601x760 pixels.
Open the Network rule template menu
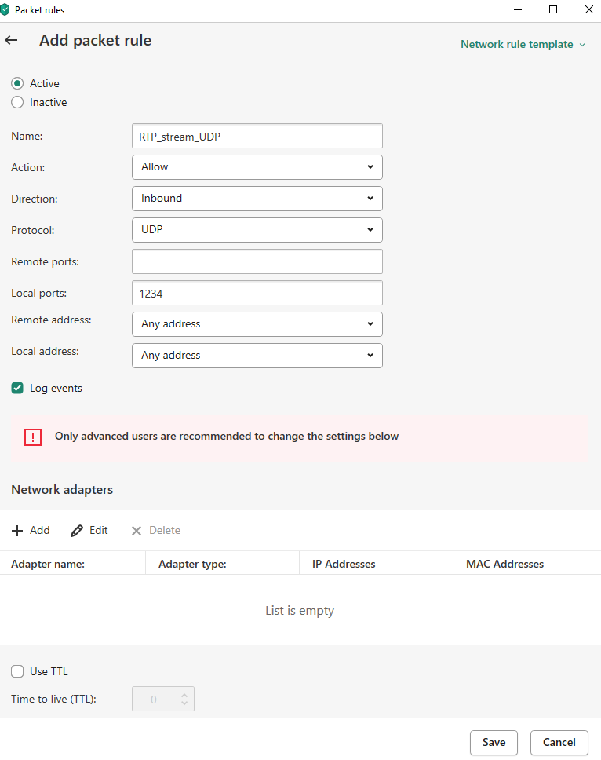tap(523, 45)
